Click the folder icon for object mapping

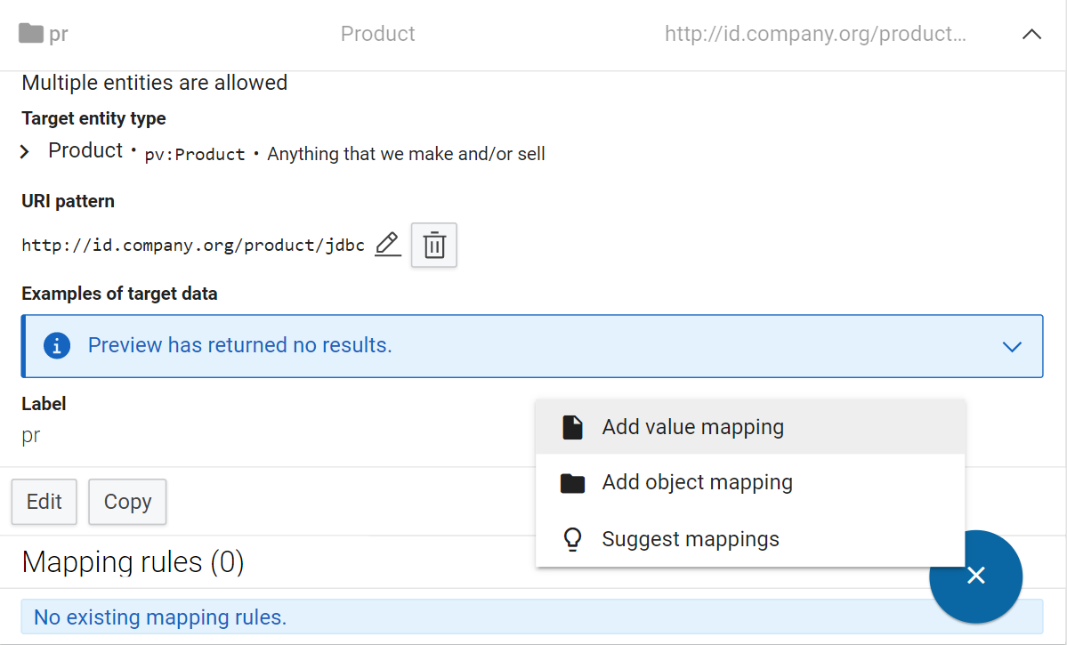[x=573, y=483]
